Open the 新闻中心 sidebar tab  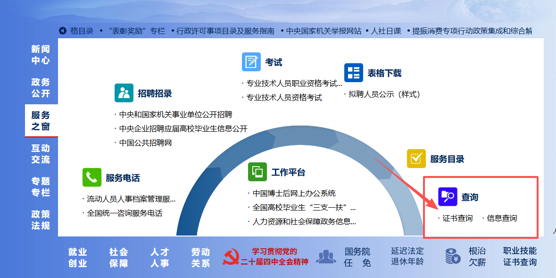point(41,55)
